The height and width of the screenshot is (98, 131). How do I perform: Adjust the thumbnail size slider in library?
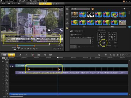[x=124, y=9]
